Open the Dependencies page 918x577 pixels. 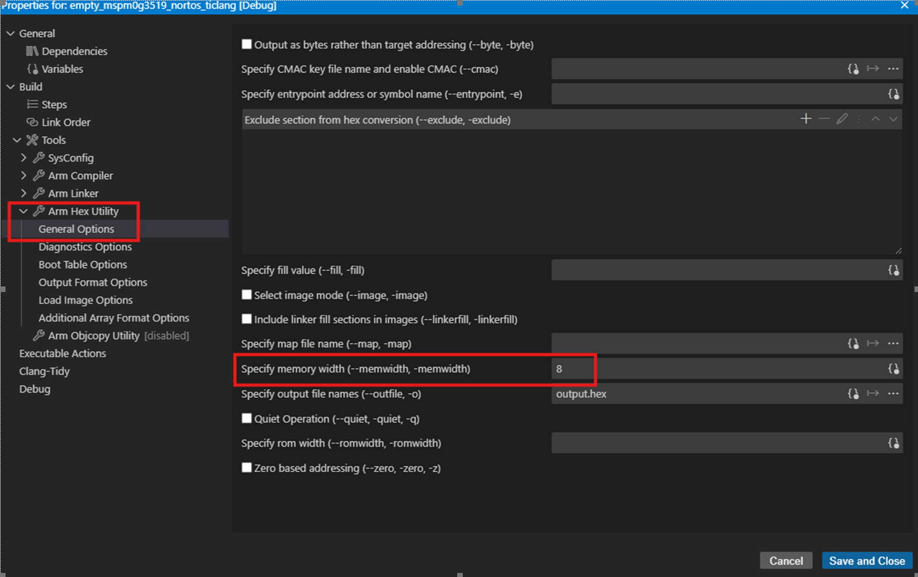point(74,51)
